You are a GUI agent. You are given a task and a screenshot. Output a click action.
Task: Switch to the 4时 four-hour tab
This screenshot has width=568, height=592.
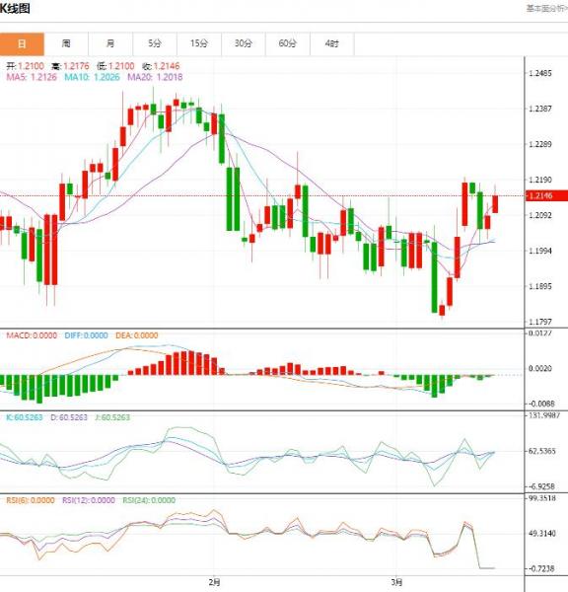(331, 43)
